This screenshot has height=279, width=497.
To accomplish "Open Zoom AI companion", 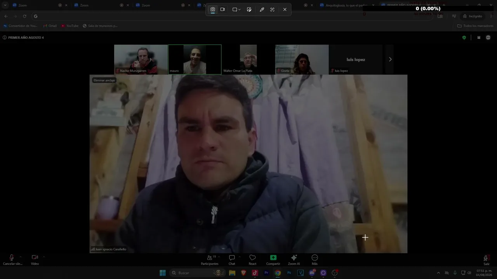I will 294,260.
